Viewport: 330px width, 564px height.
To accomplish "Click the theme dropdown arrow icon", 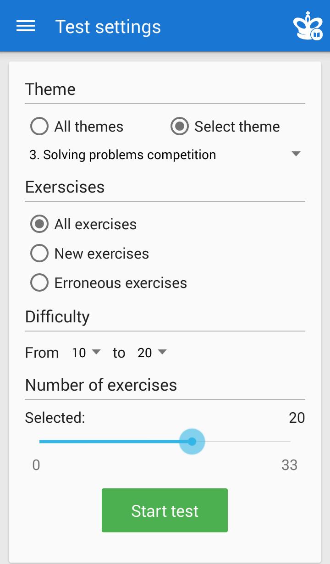I will 296,154.
